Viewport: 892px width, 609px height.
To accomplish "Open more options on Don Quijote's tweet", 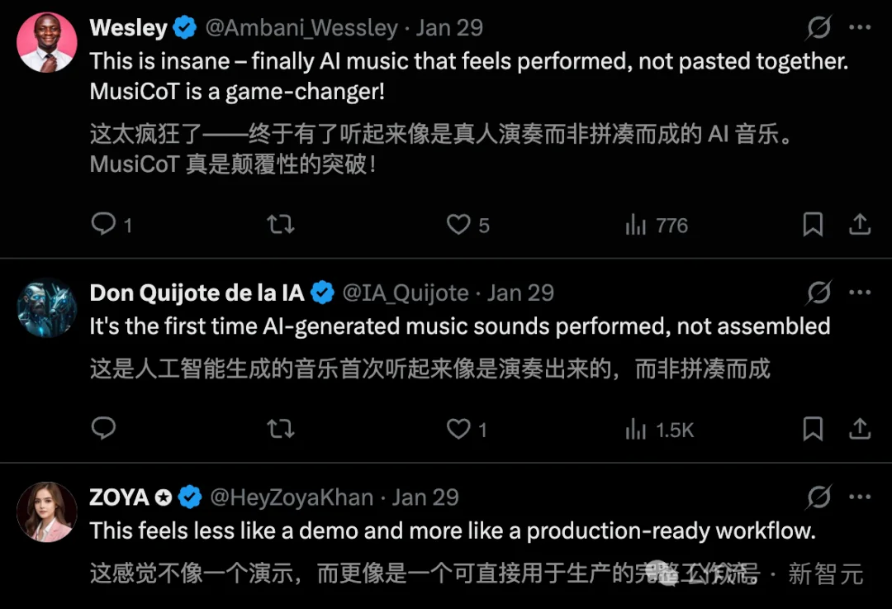I will (860, 293).
